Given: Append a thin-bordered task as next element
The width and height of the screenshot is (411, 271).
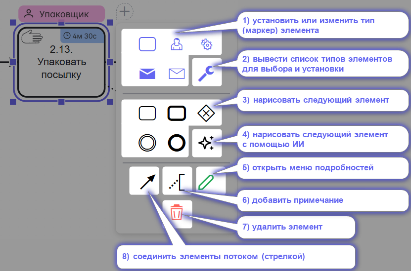Looking at the screenshot, I should 147,113.
